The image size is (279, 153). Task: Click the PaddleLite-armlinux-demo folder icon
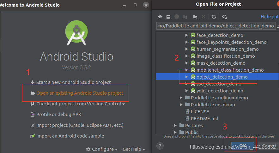(187, 97)
